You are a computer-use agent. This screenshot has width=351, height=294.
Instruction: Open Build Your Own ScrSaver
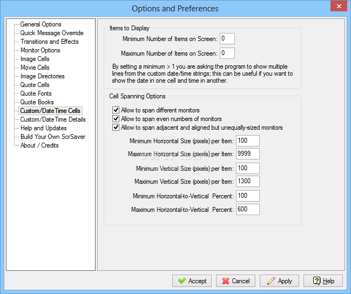click(53, 137)
